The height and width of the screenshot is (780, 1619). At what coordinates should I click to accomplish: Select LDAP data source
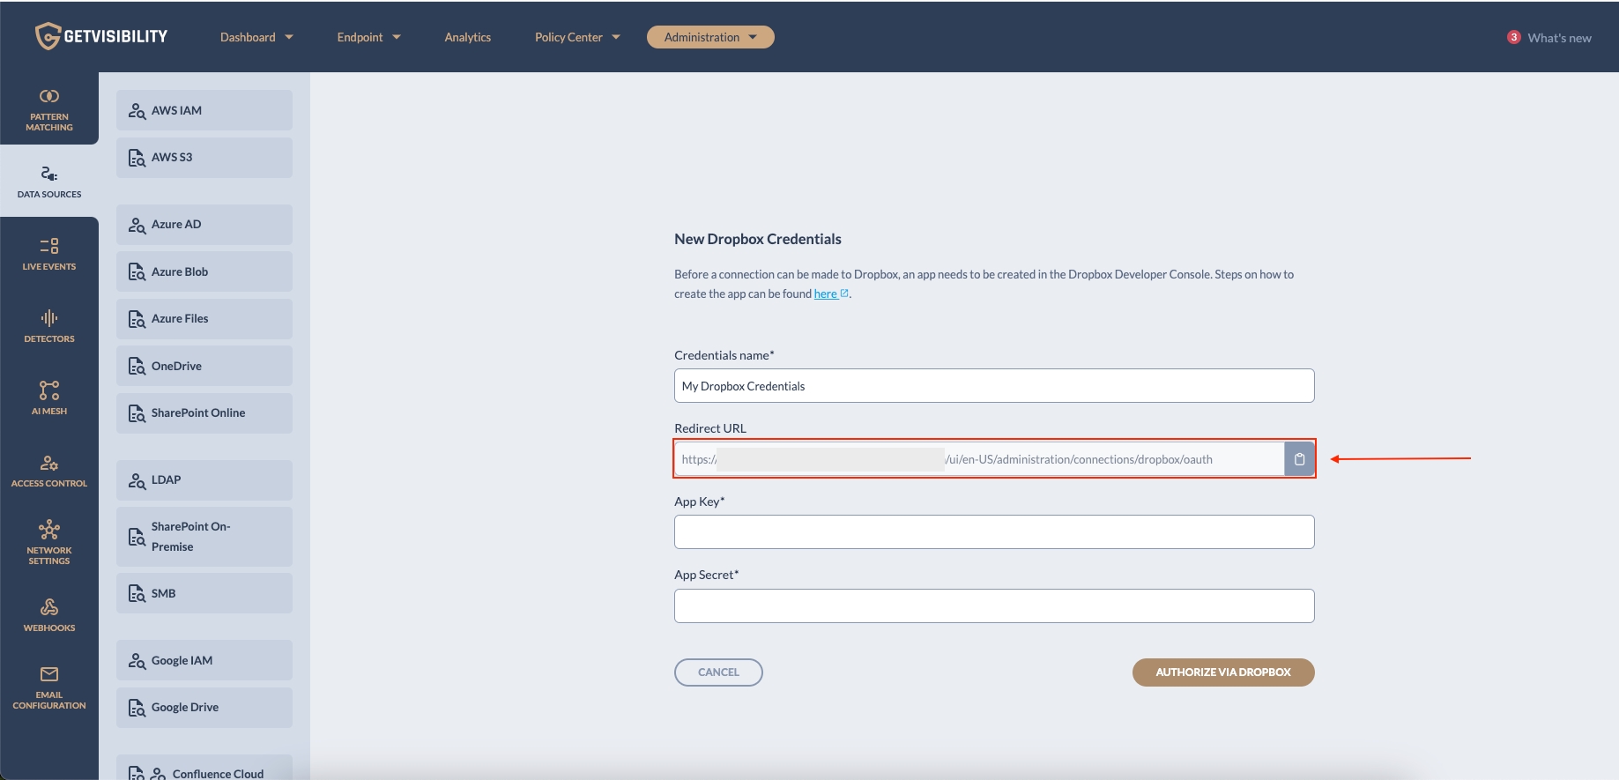(204, 480)
